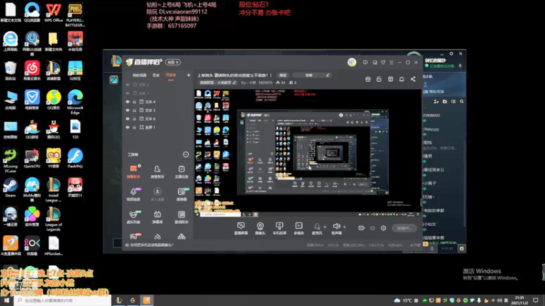This screenshot has width=545, height=306.
Task: Click the 修改 button beside stream title
Action: click(283, 75)
